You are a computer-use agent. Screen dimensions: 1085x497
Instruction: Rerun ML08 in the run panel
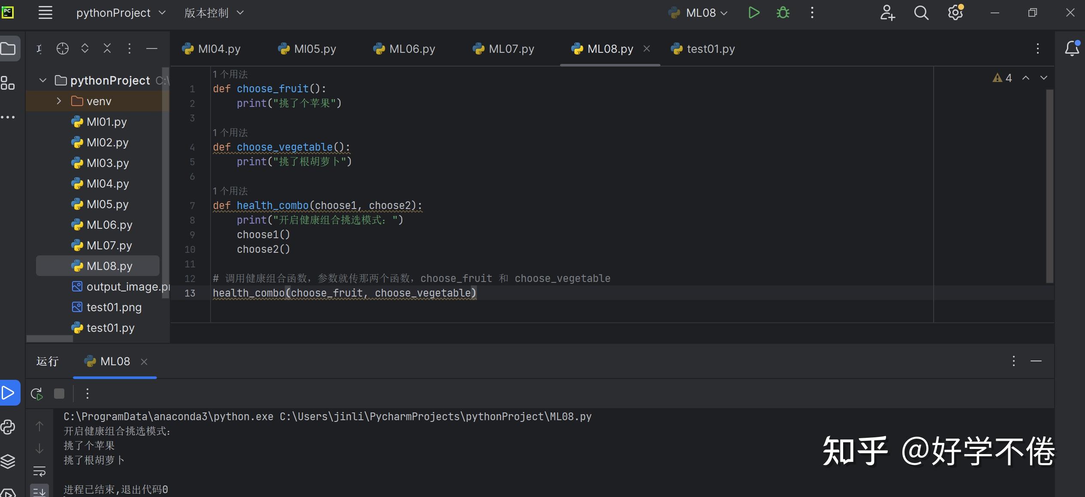[37, 394]
